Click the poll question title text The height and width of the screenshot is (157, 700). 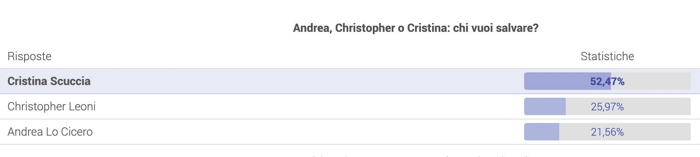pos(416,28)
